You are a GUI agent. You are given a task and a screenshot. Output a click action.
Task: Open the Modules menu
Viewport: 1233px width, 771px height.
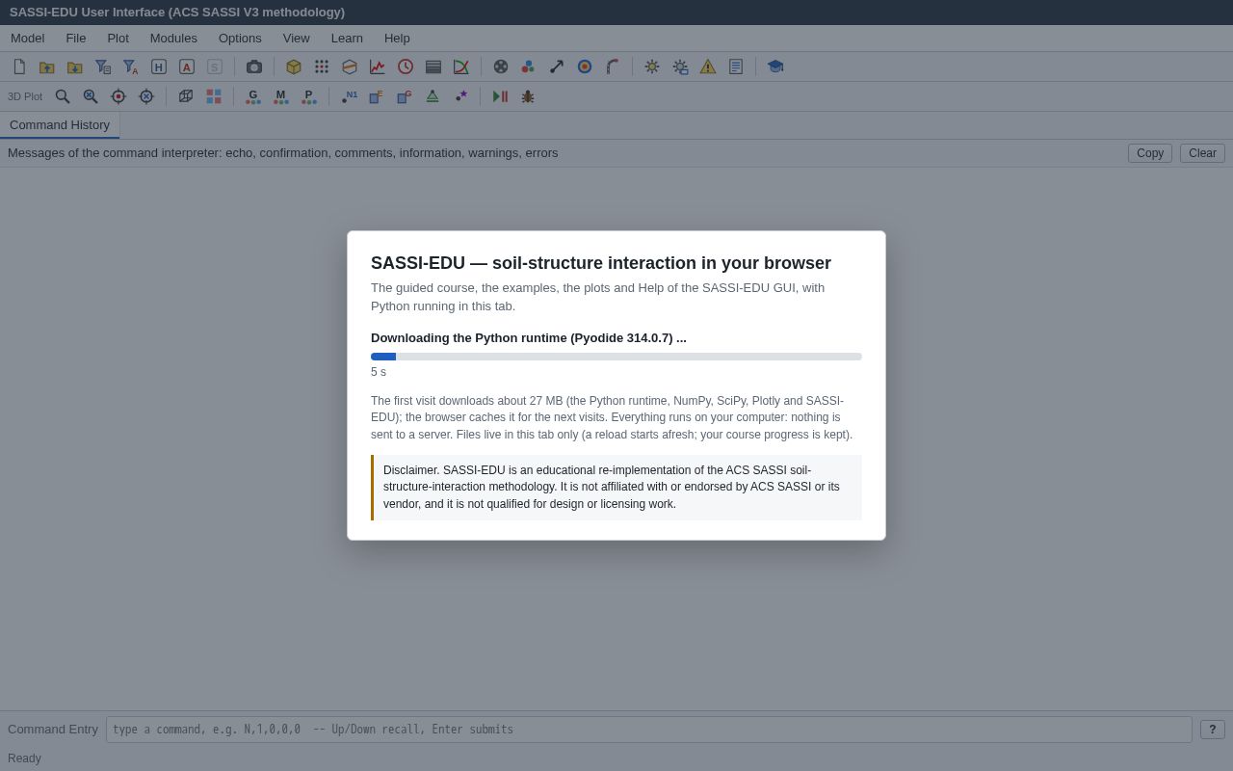click(173, 39)
